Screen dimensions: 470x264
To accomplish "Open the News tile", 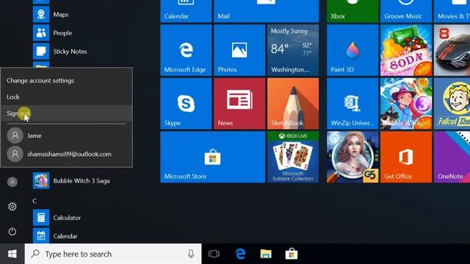I will [x=239, y=103].
